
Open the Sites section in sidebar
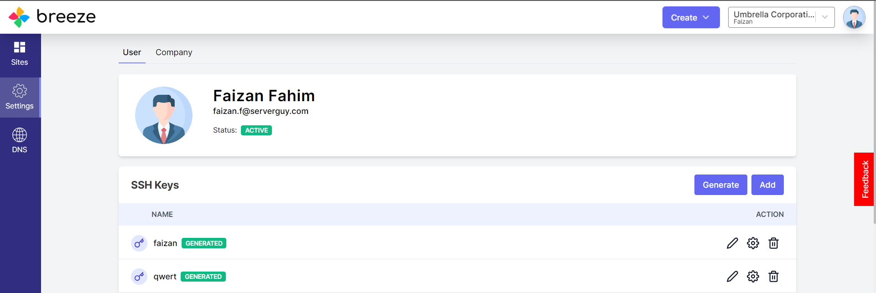20,54
